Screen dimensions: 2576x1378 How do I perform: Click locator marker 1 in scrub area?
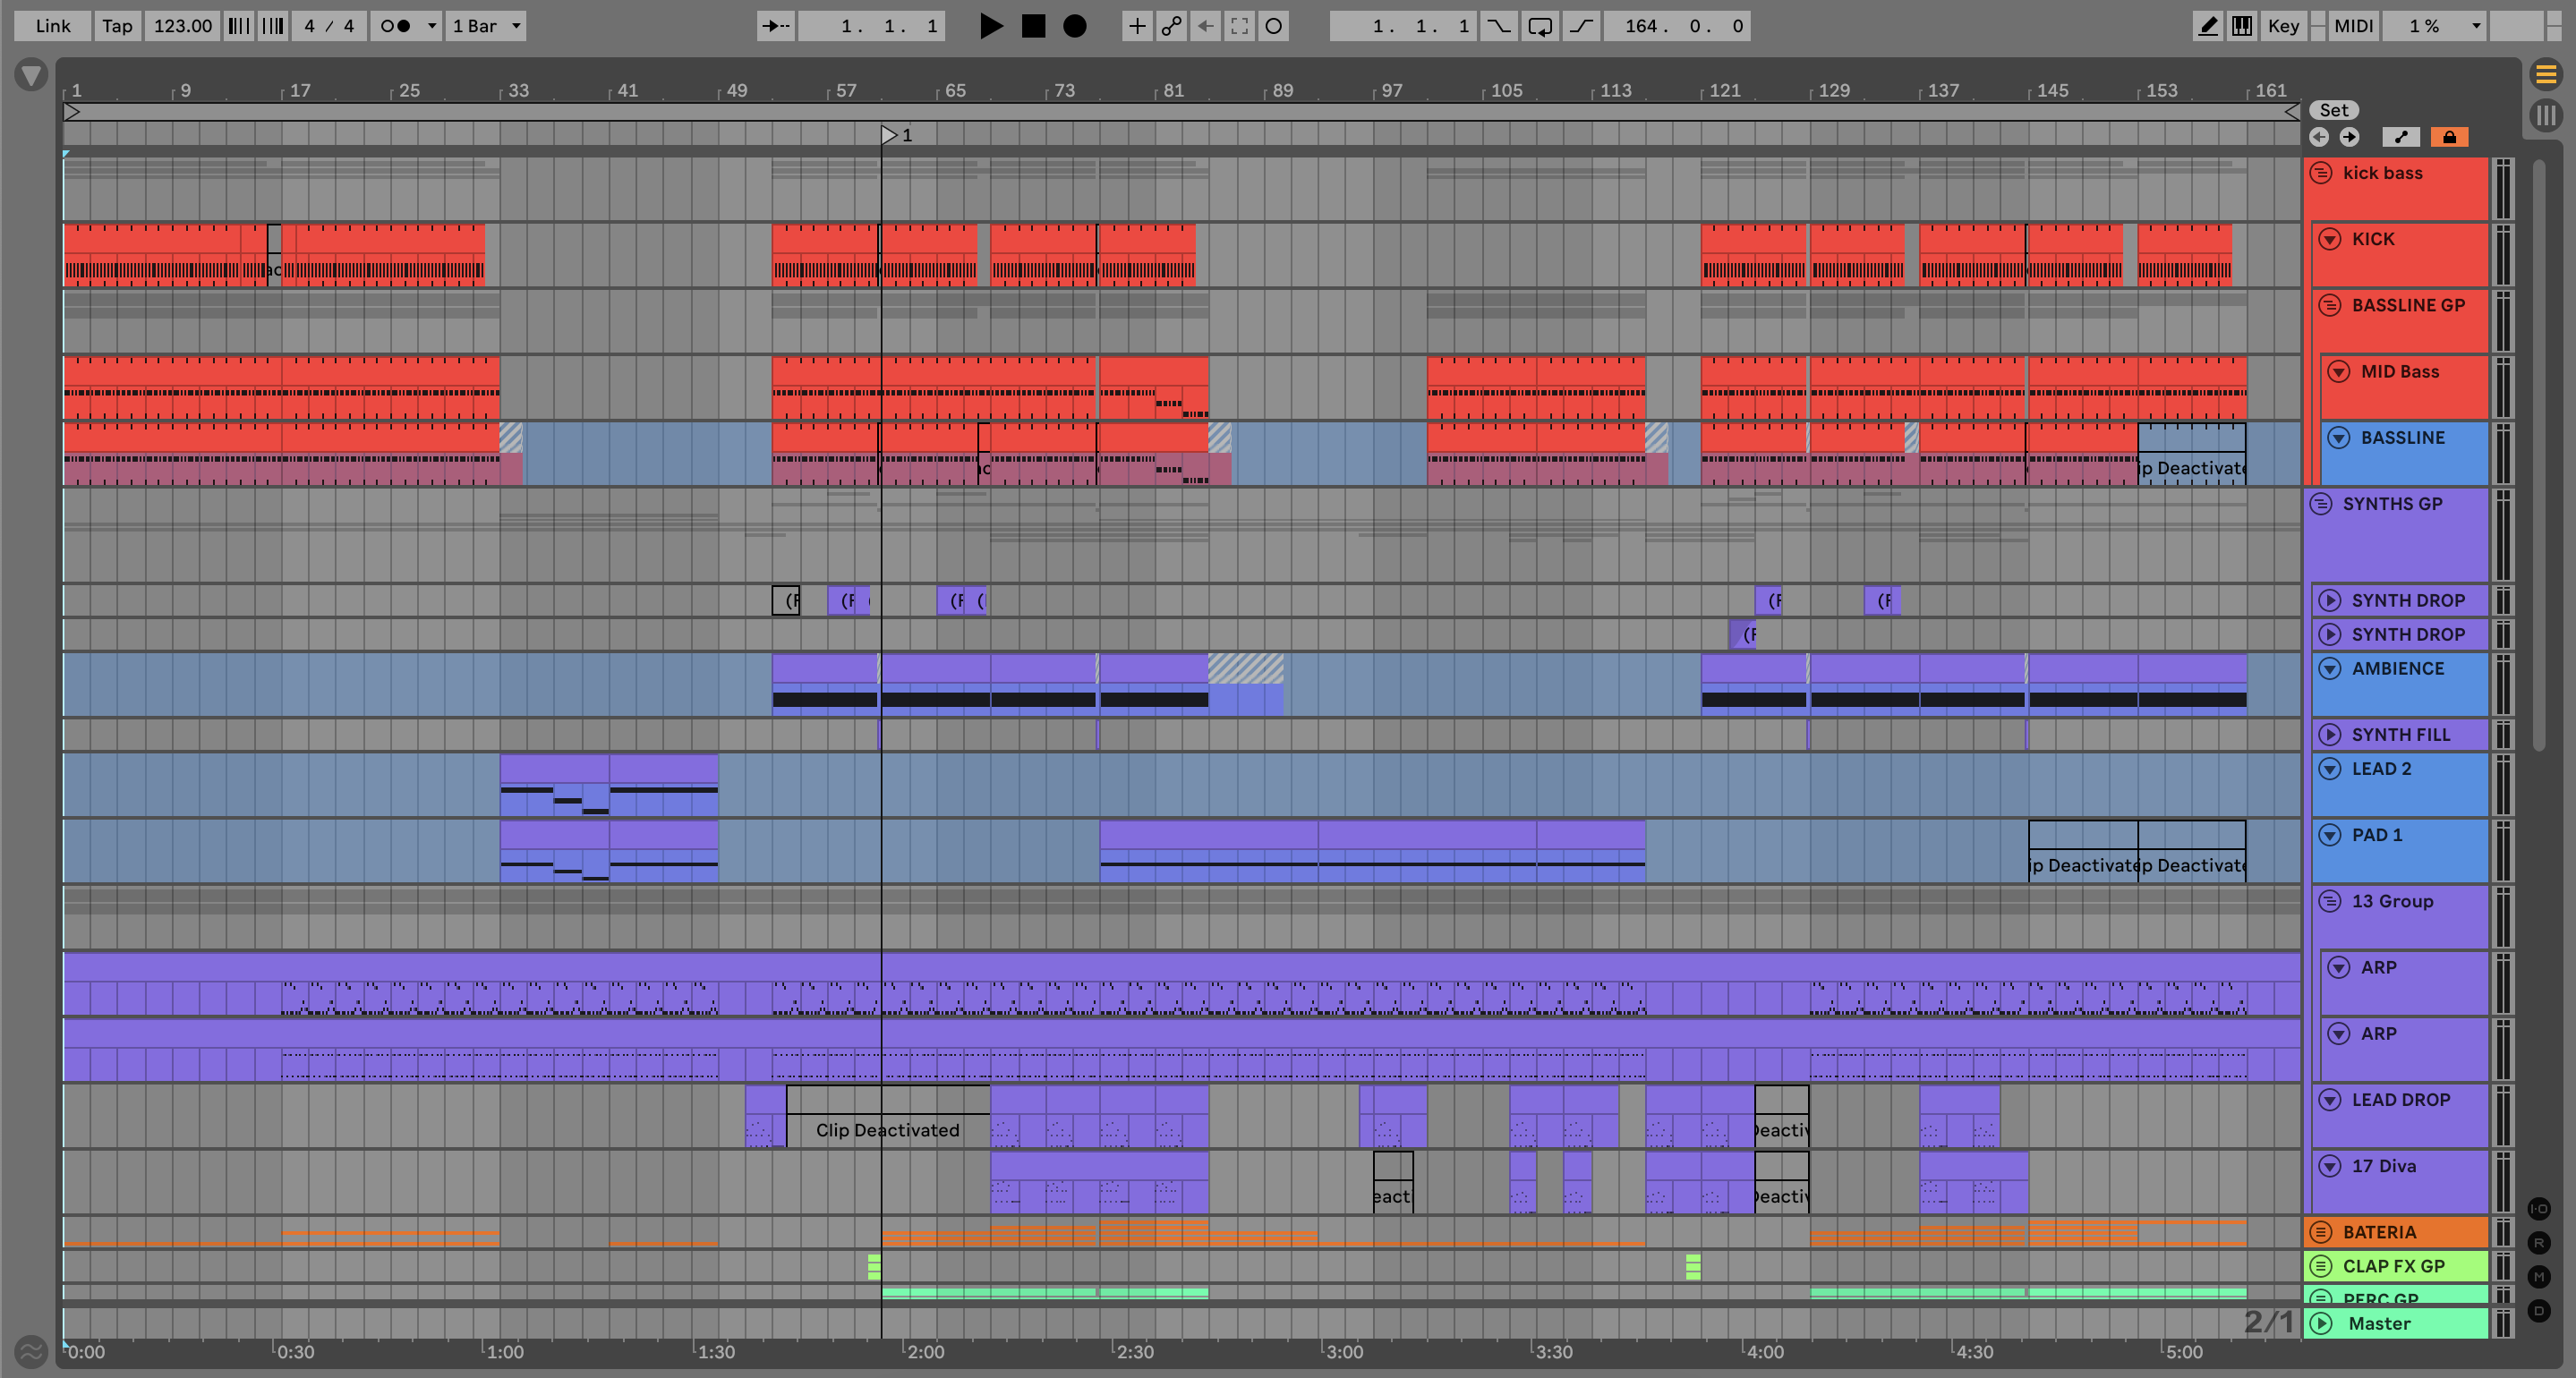click(889, 135)
